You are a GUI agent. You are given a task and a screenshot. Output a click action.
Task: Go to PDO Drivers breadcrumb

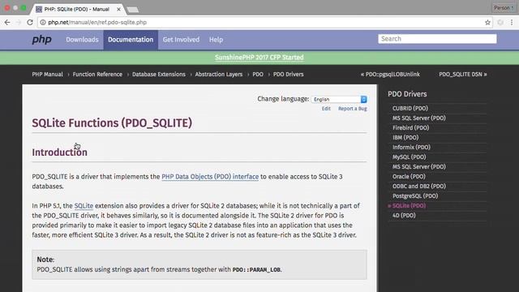click(289, 74)
